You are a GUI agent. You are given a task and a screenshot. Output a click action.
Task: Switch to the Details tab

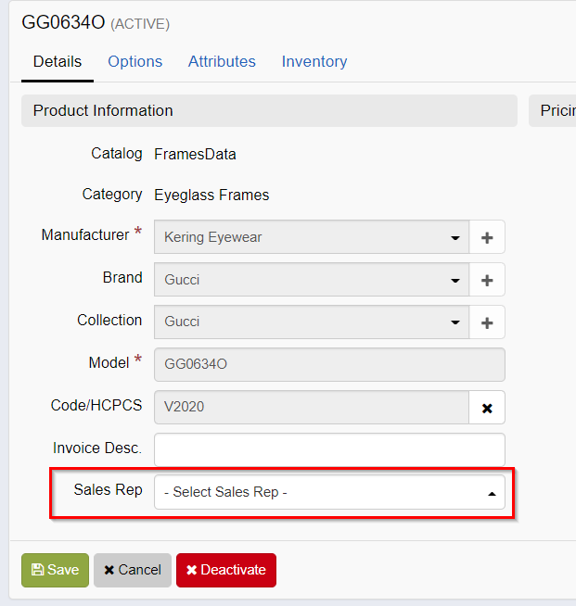(x=58, y=62)
